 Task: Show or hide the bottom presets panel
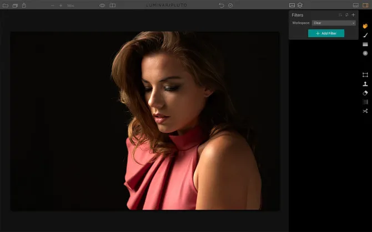click(x=355, y=6)
